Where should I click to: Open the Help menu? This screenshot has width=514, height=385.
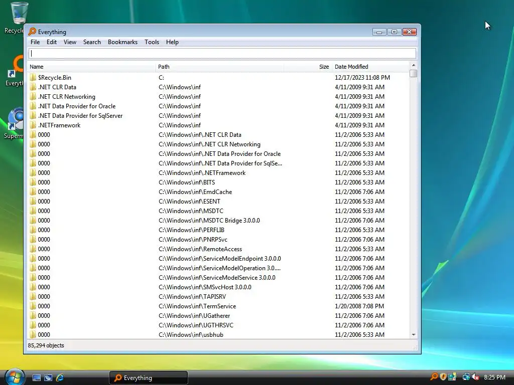click(x=172, y=42)
